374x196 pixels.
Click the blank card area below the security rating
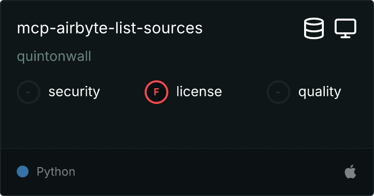59,125
